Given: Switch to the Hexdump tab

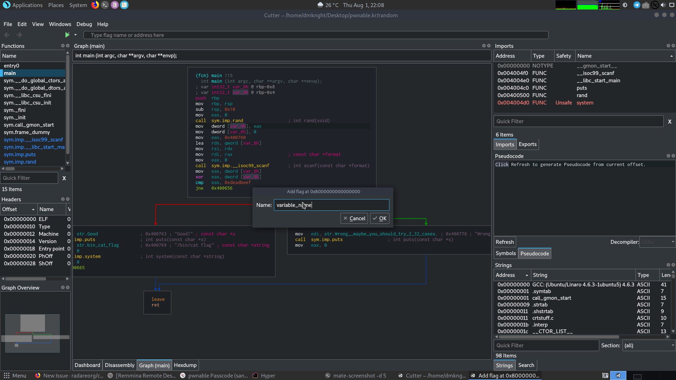Looking at the screenshot, I should click(185, 365).
